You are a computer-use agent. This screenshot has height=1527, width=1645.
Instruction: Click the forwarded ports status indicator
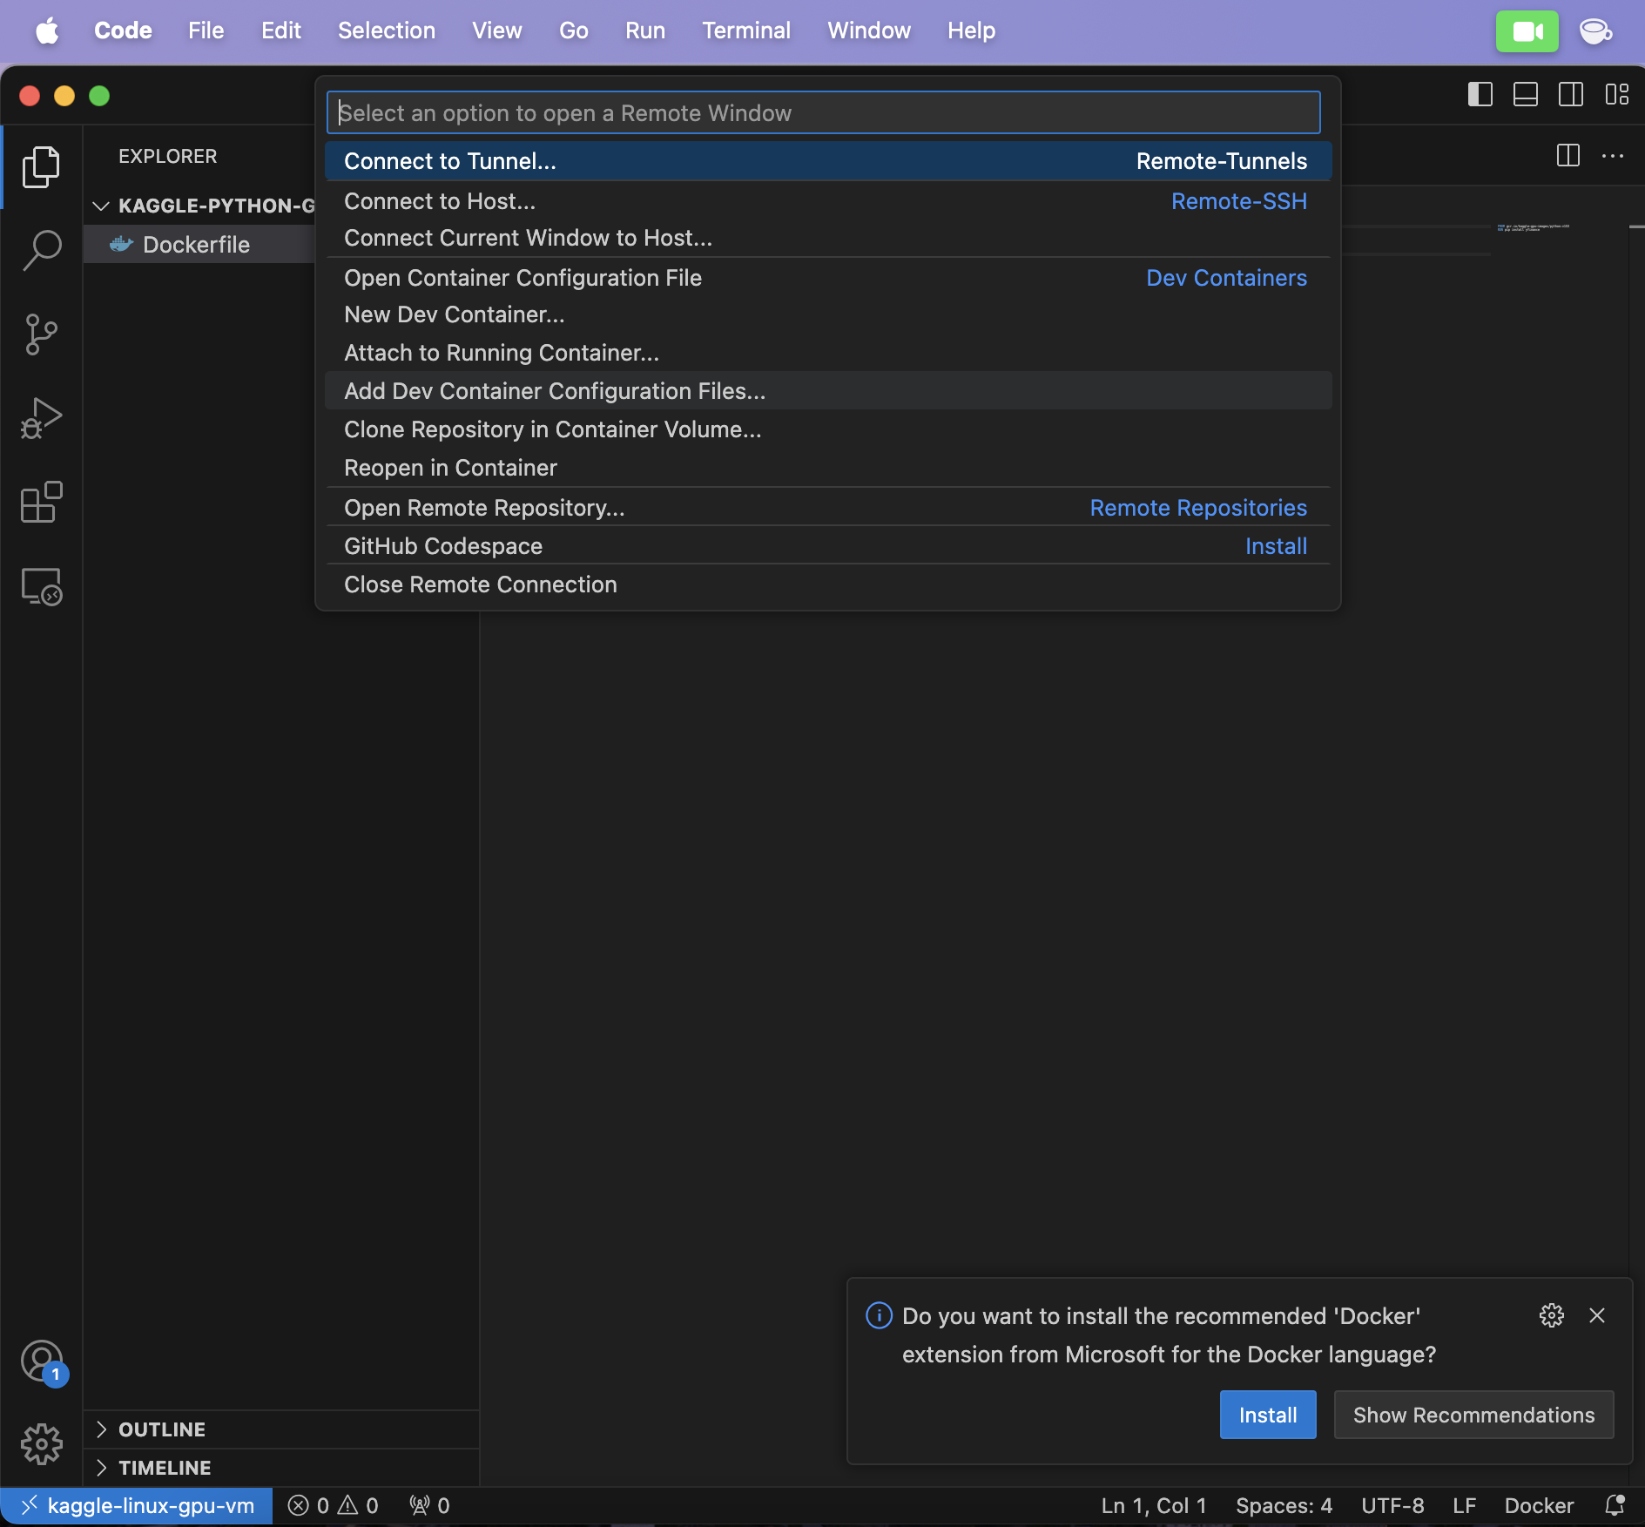[x=429, y=1505]
